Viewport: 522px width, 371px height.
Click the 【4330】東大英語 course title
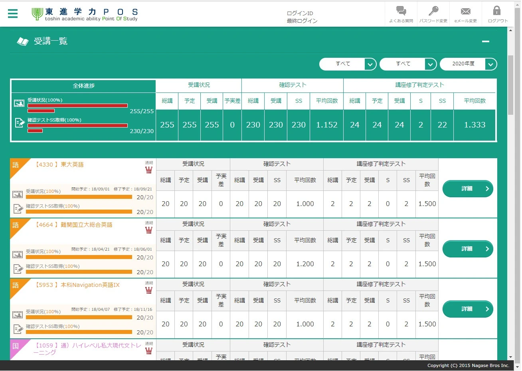point(60,165)
